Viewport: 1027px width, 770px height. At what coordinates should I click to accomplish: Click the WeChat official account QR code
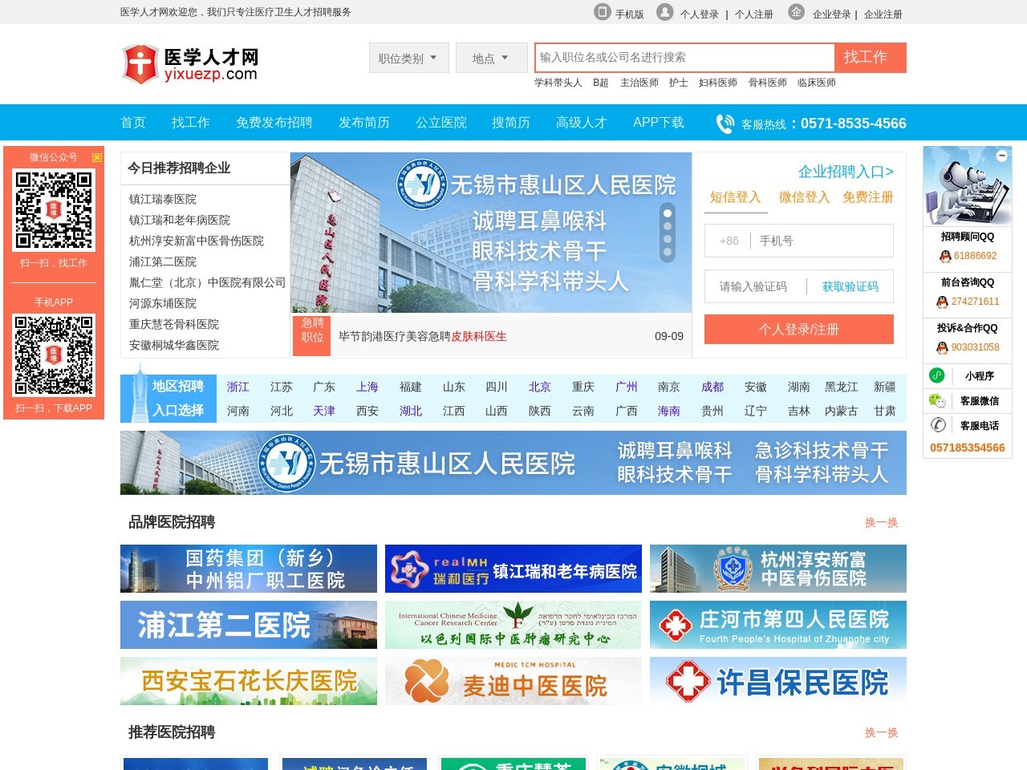[x=54, y=210]
